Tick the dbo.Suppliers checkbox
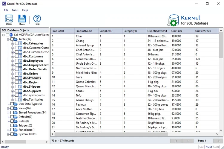The width and height of the screenshot is (224, 149). click(x=16, y=91)
